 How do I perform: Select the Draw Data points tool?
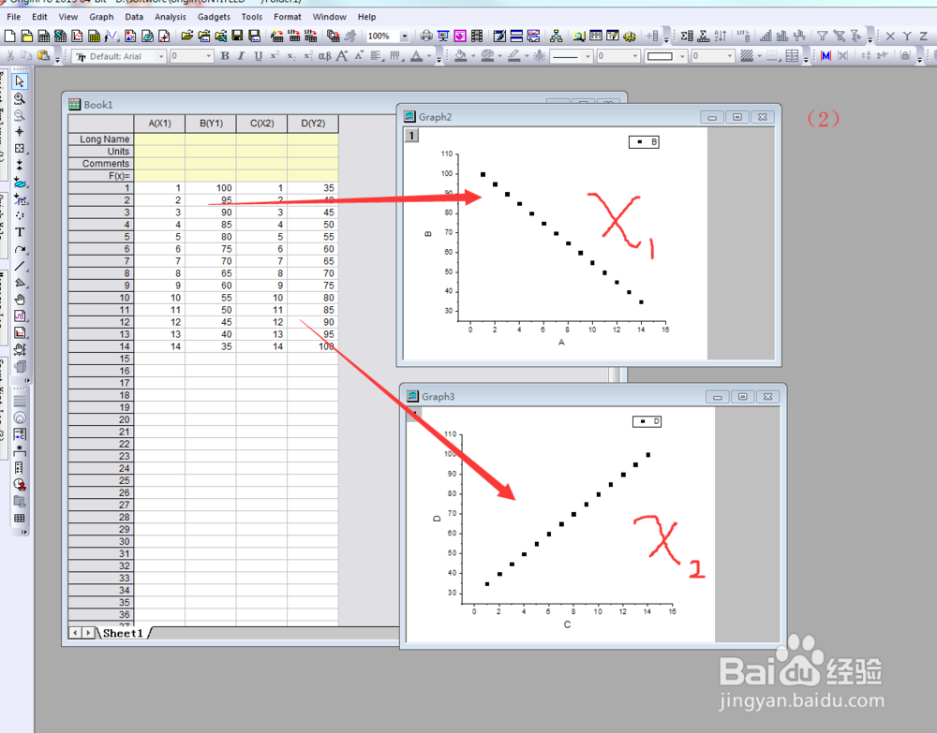coord(20,215)
